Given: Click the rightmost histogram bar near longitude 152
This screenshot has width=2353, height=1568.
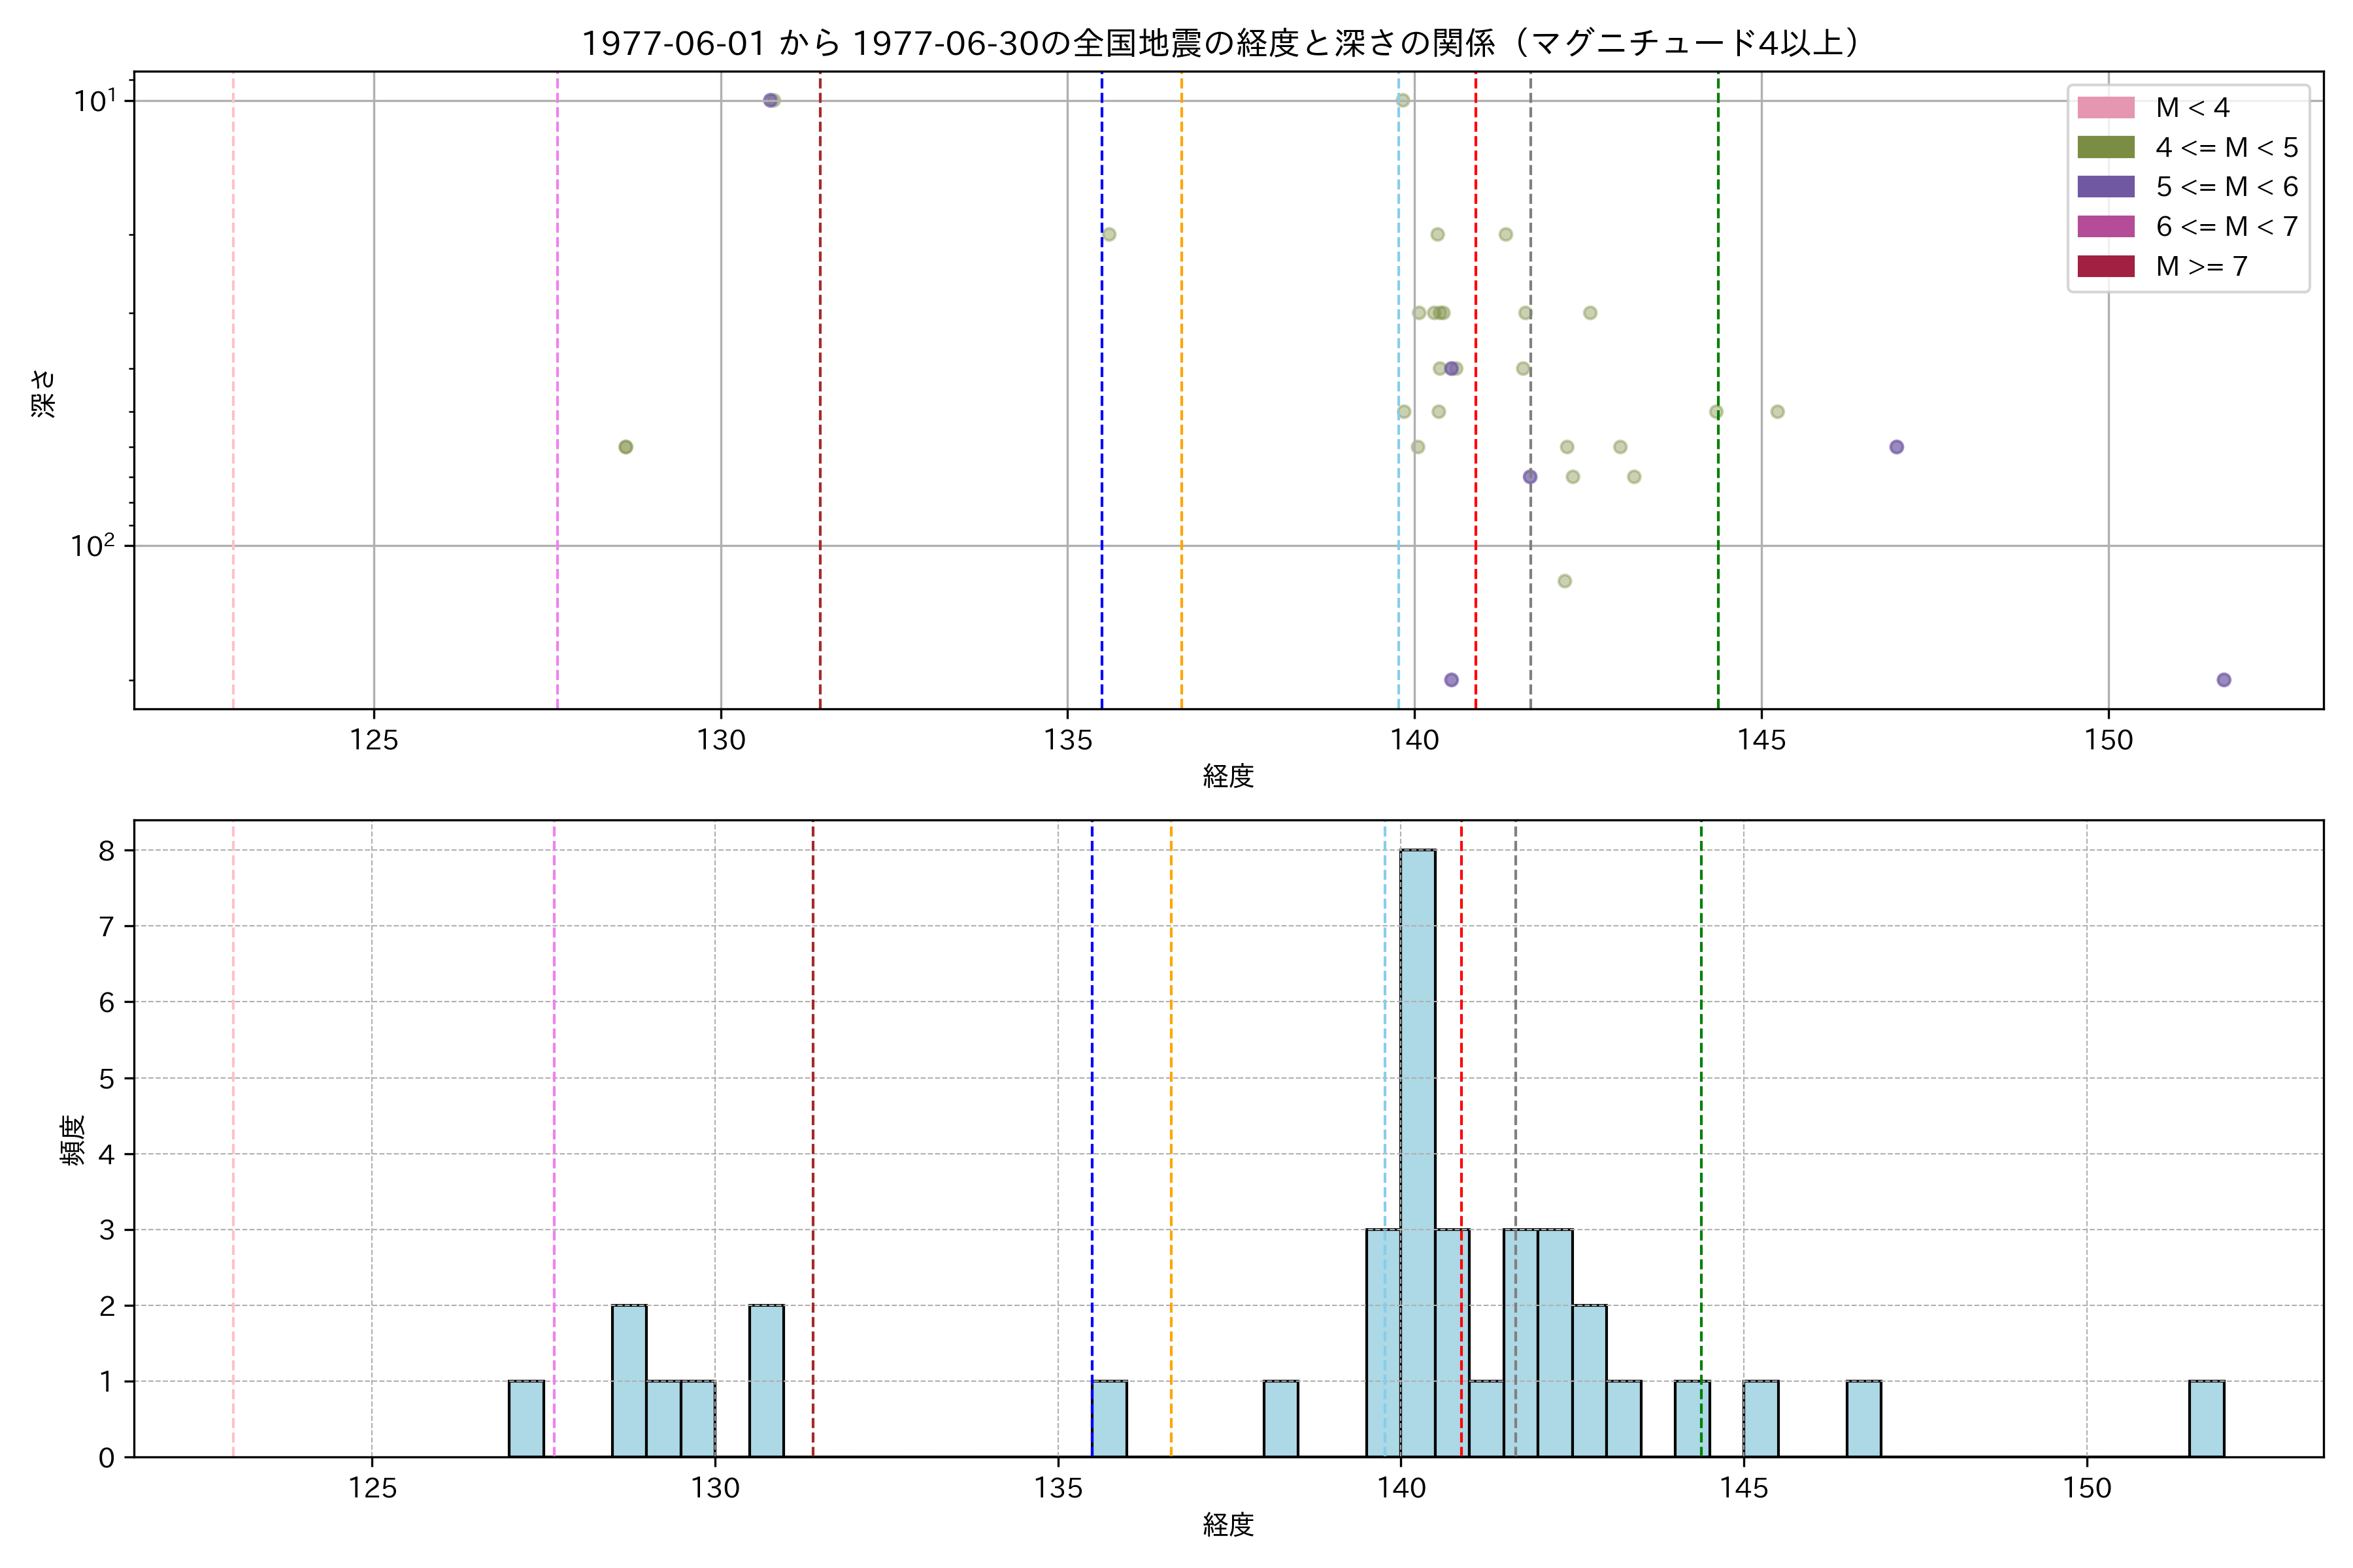Looking at the screenshot, I should click(2206, 1418).
